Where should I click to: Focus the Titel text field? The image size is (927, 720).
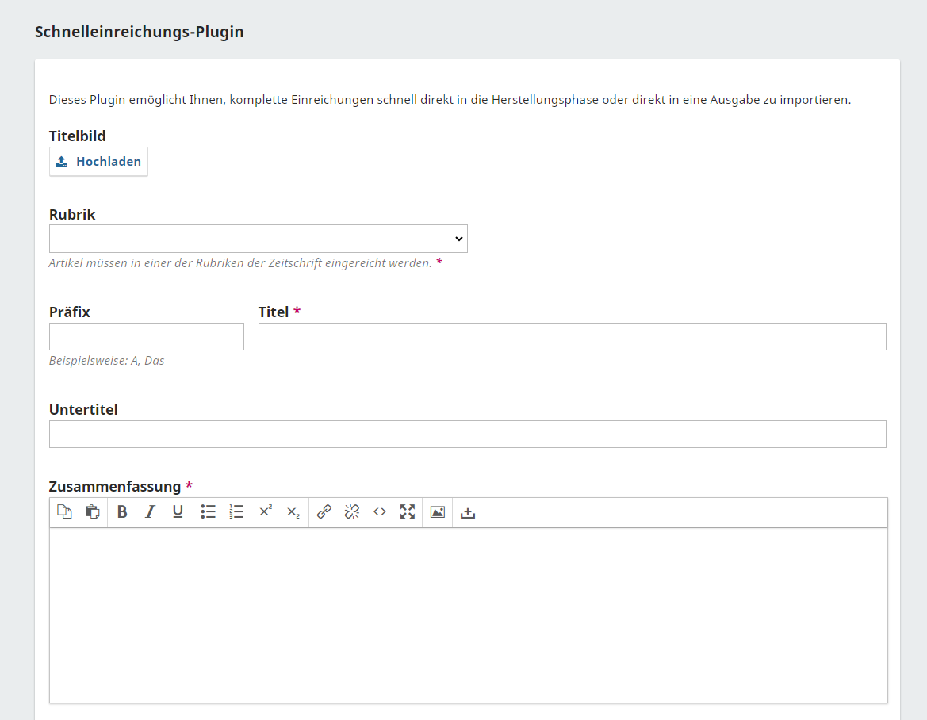[x=572, y=337]
